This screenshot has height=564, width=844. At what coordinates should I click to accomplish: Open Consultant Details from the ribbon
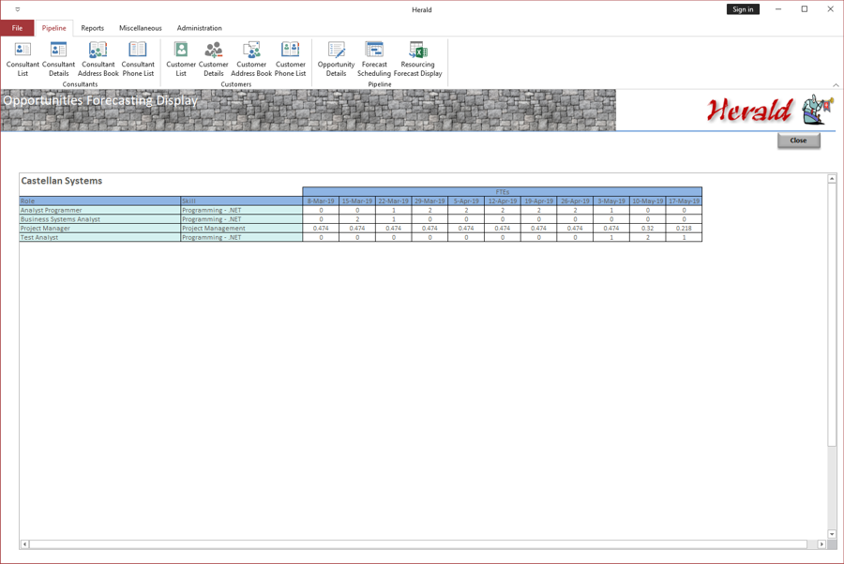[58, 59]
